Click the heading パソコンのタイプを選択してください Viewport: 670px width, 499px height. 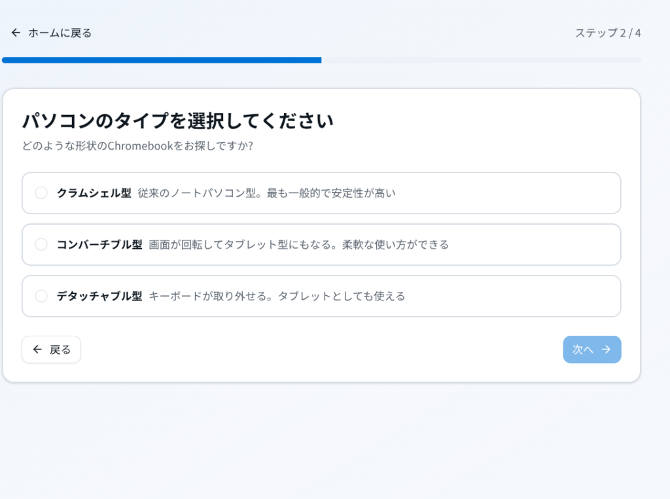(177, 121)
